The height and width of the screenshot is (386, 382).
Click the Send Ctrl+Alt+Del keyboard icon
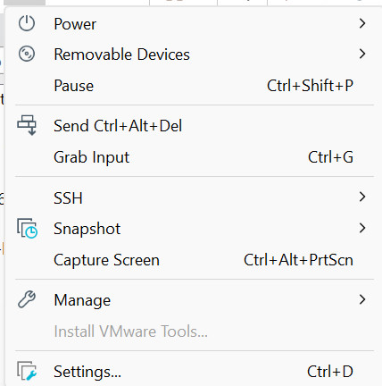coord(27,125)
